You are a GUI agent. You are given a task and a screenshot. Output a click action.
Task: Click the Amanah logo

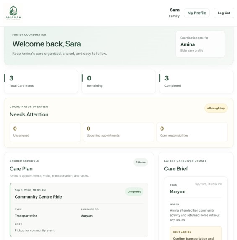[x=13, y=13]
